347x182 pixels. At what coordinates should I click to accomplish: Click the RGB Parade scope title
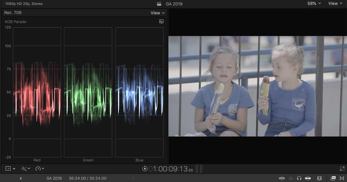coord(16,22)
